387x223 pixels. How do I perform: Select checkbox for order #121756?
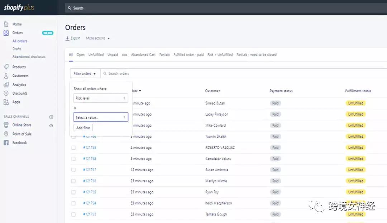[73, 181]
